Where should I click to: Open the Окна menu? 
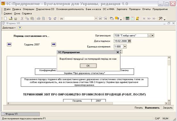(17, 13)
